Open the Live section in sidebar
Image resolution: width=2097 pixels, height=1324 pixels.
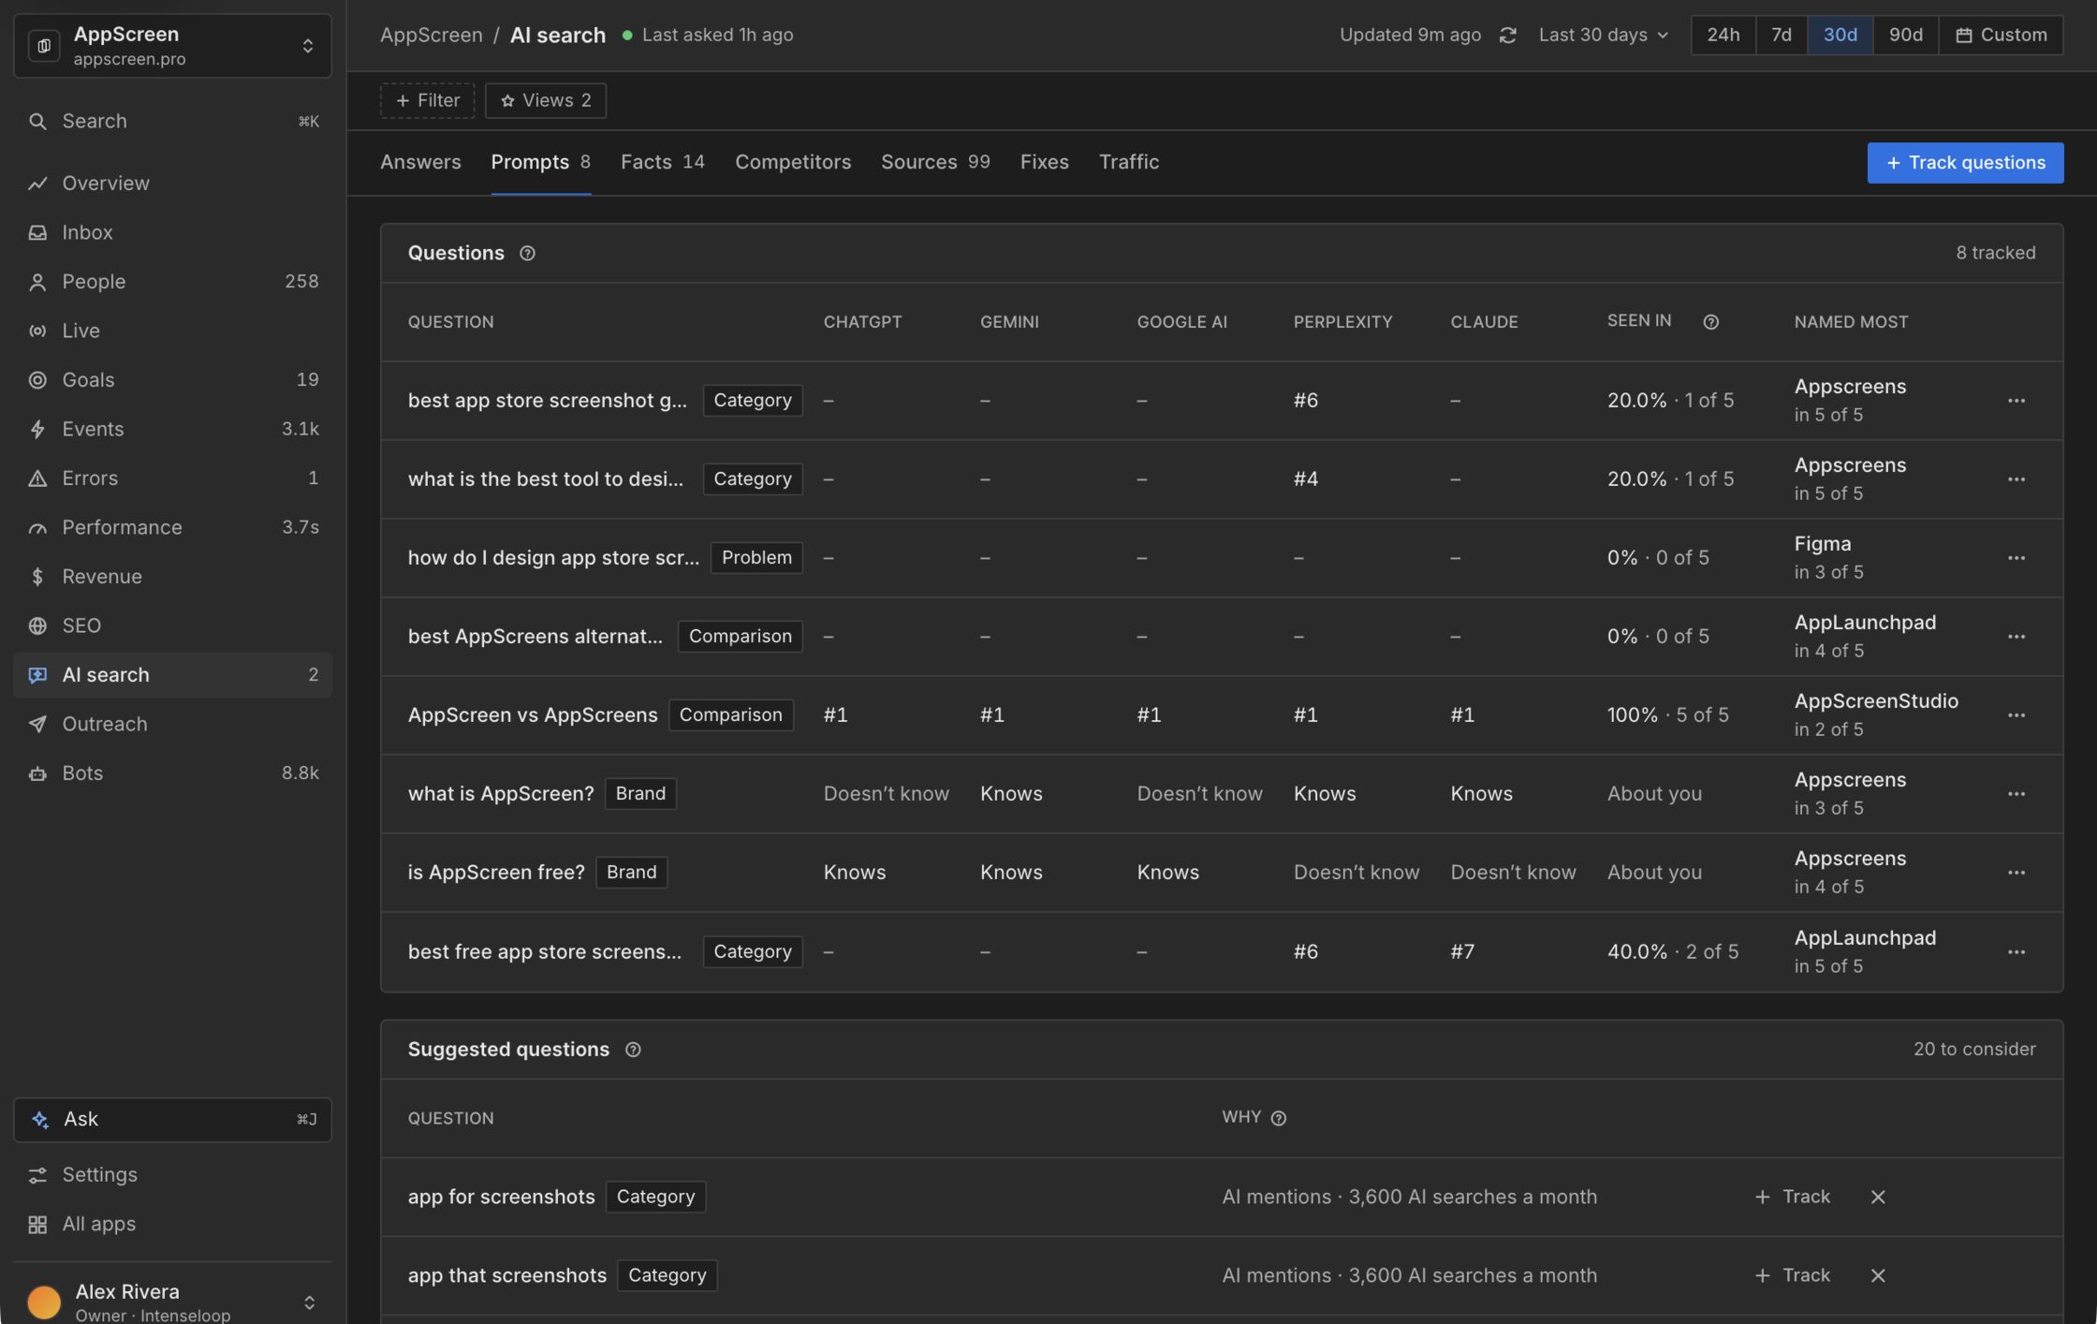coord(172,331)
